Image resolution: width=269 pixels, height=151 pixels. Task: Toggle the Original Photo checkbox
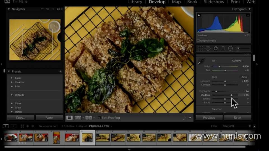(x=198, y=41)
